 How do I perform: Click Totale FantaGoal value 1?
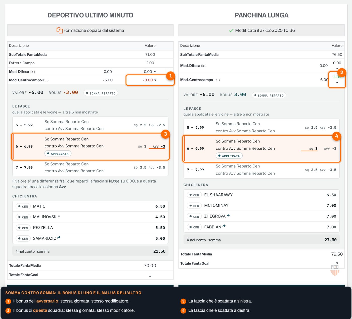pos(150,275)
